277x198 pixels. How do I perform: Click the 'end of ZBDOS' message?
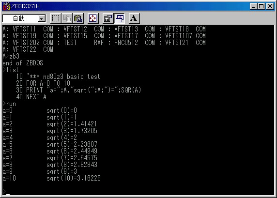point(23,63)
